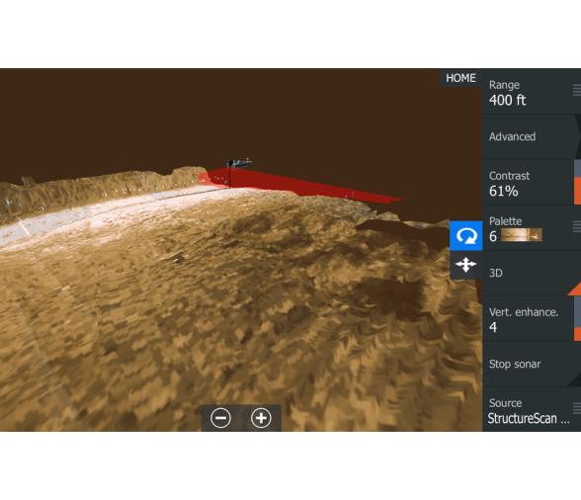
Task: Select the rotate view icon
Action: [466, 236]
